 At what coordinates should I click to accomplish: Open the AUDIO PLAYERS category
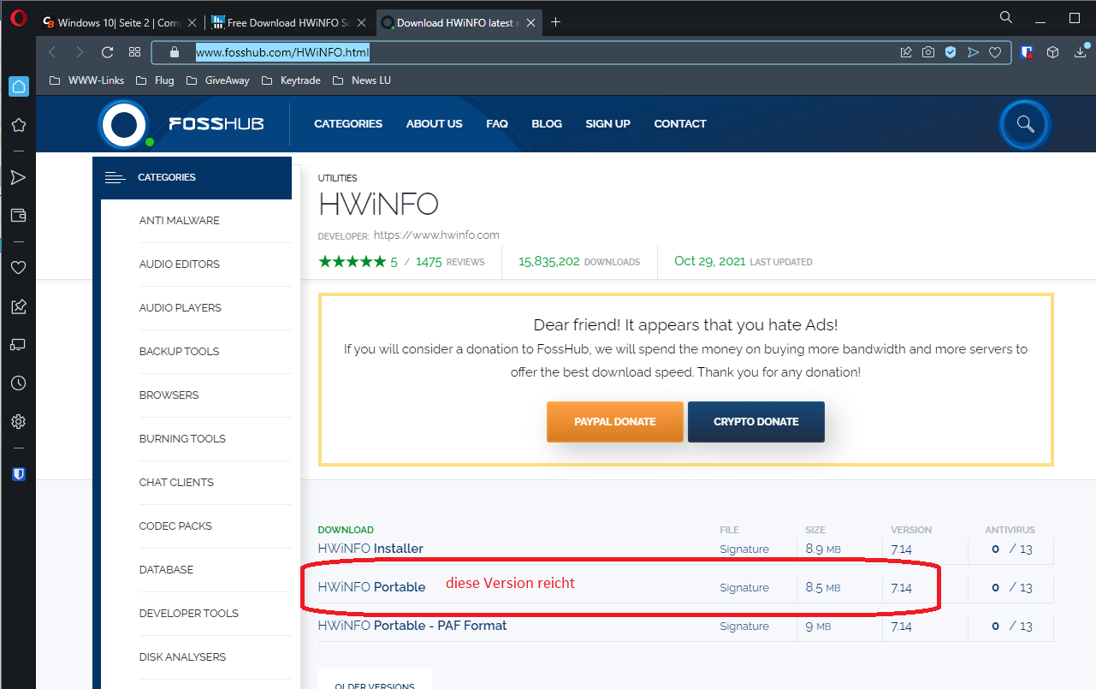181,308
